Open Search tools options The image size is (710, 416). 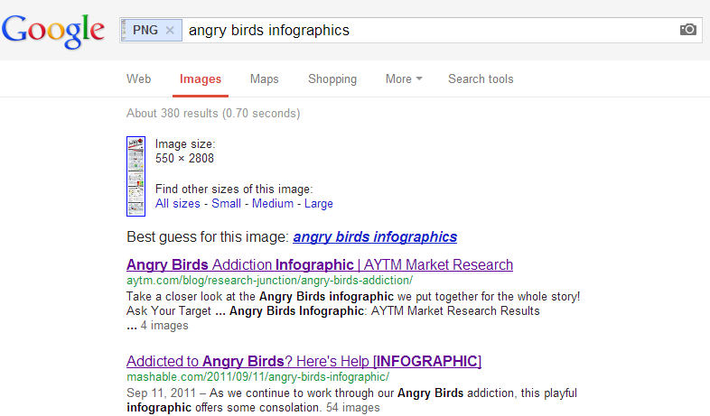tap(481, 79)
